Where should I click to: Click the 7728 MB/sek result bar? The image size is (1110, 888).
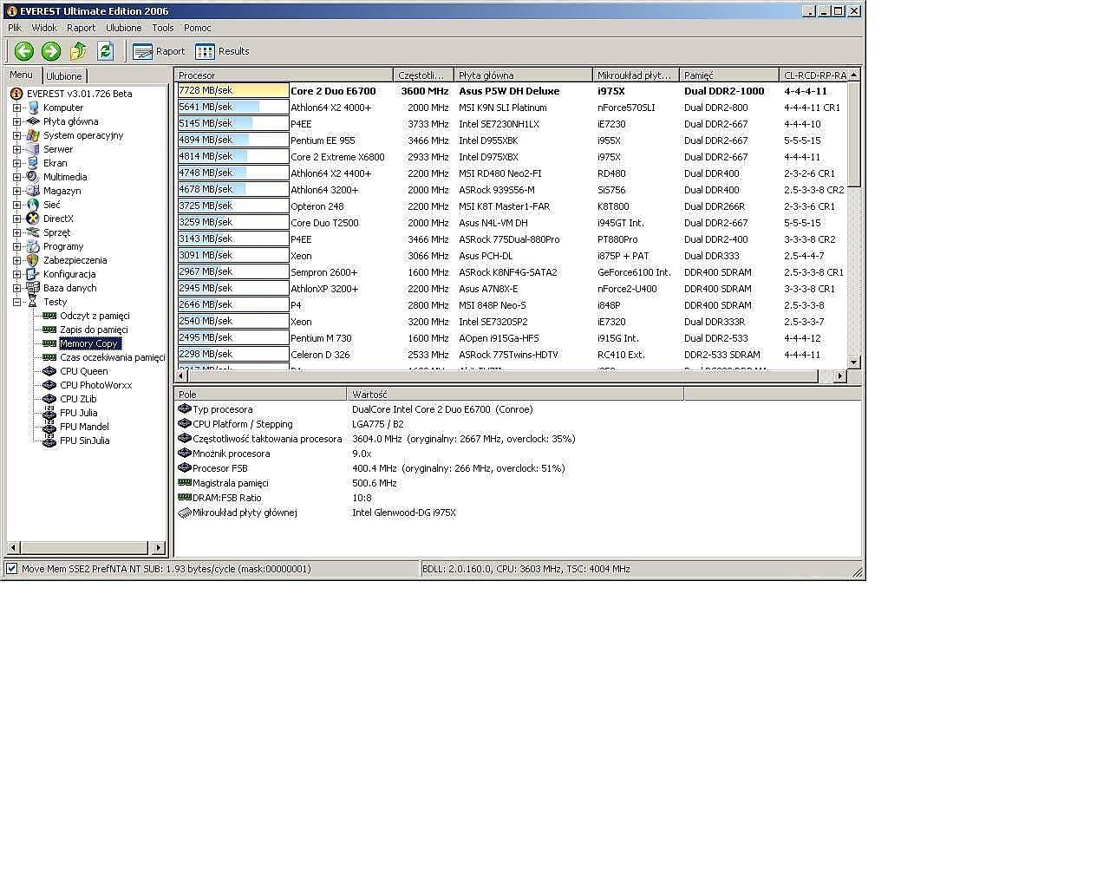[233, 90]
